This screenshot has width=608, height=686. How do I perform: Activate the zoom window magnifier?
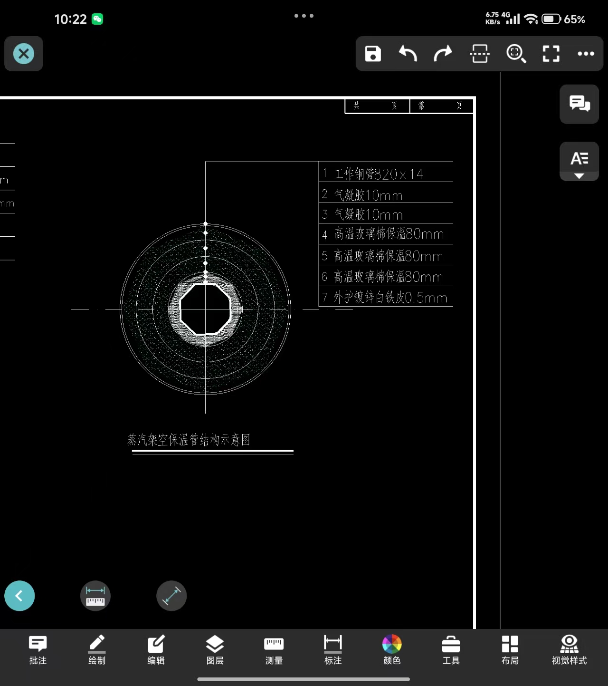click(515, 54)
